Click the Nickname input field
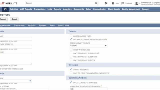This screenshot has width=160, height=90. (x=16, y=39)
